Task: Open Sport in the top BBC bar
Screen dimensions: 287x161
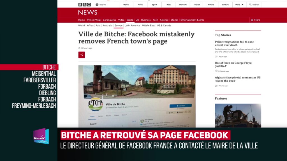Action: [x=154, y=4]
